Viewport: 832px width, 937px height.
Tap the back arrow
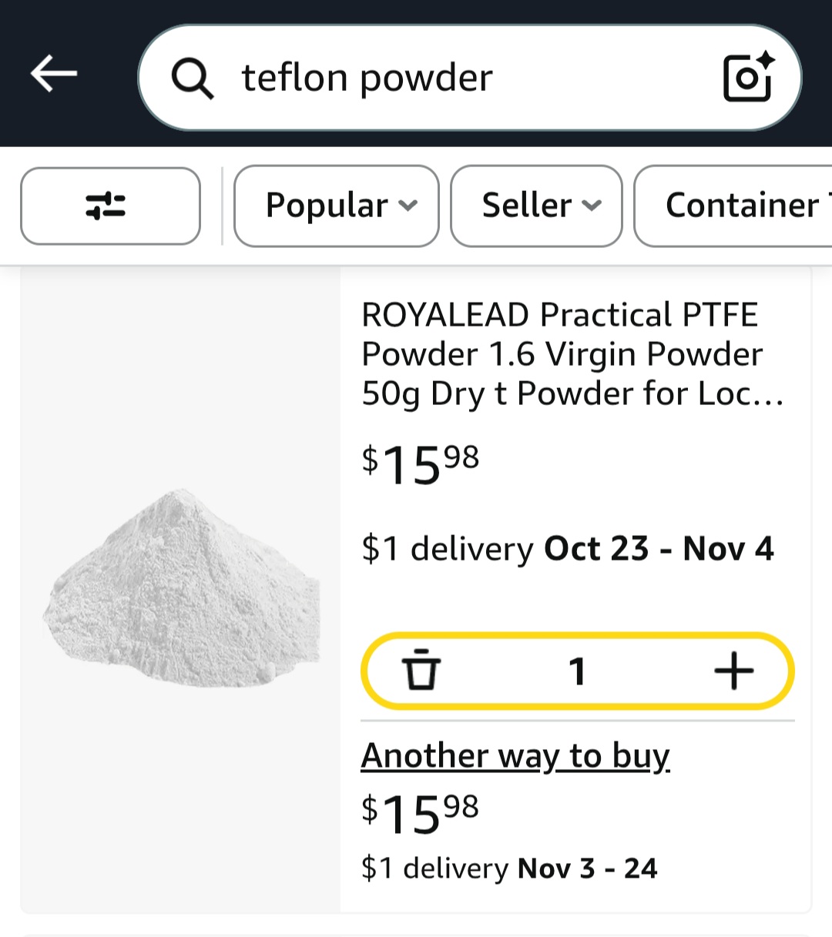(x=54, y=74)
